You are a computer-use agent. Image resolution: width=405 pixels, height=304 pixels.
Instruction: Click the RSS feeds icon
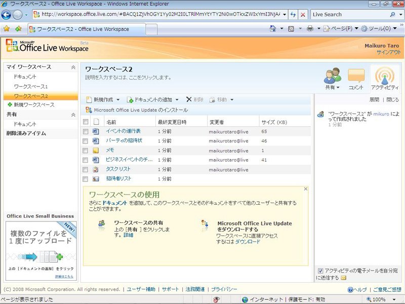291,29
